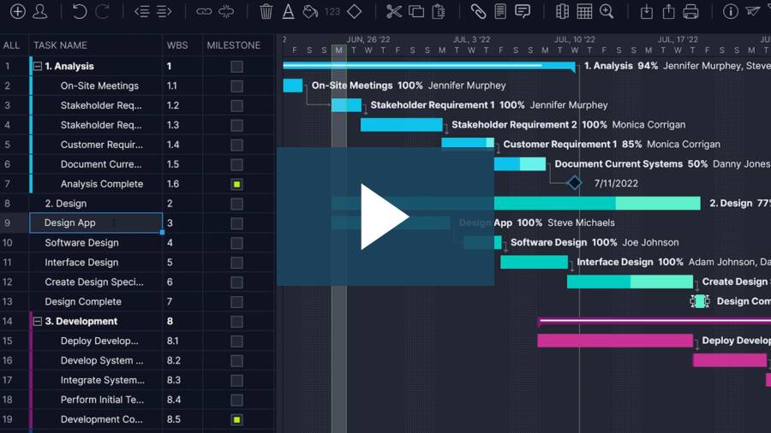Screen dimensions: 771x433
Task: Click the add task plus icon
Action: pos(18,11)
